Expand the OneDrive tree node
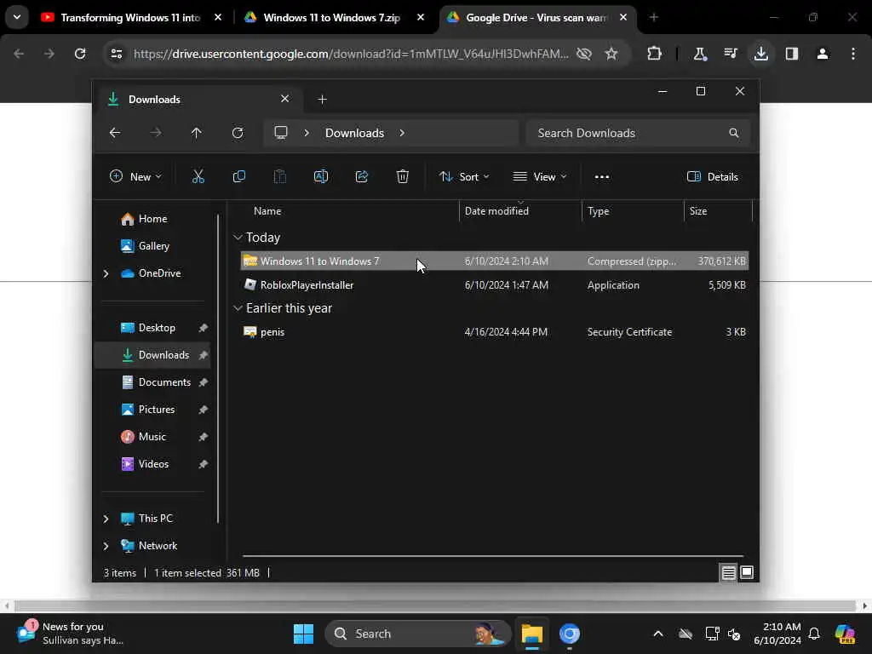Image resolution: width=872 pixels, height=654 pixels. tap(106, 273)
